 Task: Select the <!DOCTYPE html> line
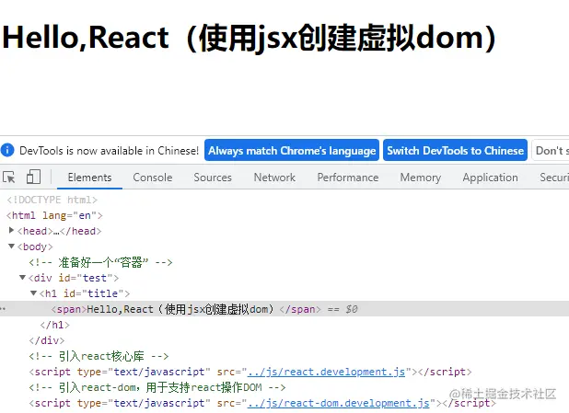point(52,200)
